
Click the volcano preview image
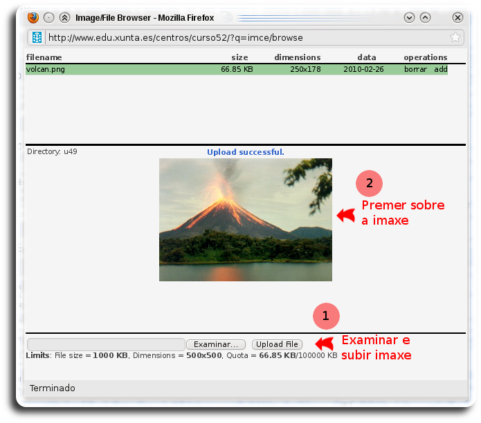click(x=245, y=219)
